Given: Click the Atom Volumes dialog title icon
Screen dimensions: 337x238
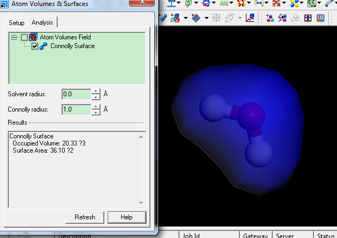Looking at the screenshot, I should coord(4,3).
